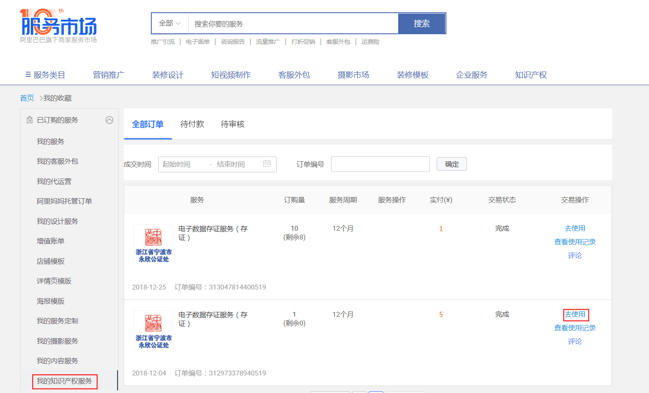This screenshot has width=649, height=393.
Task: Go to 装修模板 in the navigation bar
Action: pos(413,75)
